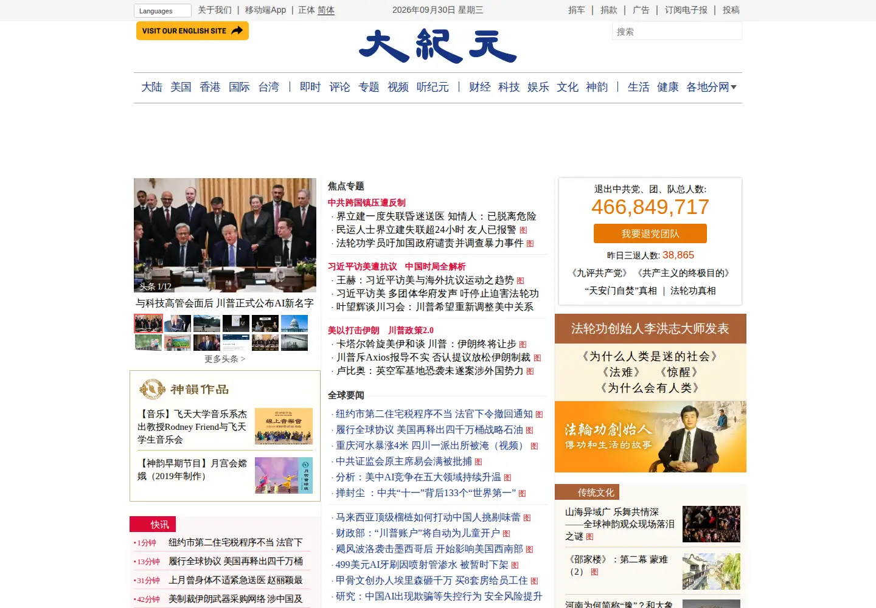Read 界立建一度失联昏迷送医 headline
Viewport: 876px width, 608px height.
(436, 216)
